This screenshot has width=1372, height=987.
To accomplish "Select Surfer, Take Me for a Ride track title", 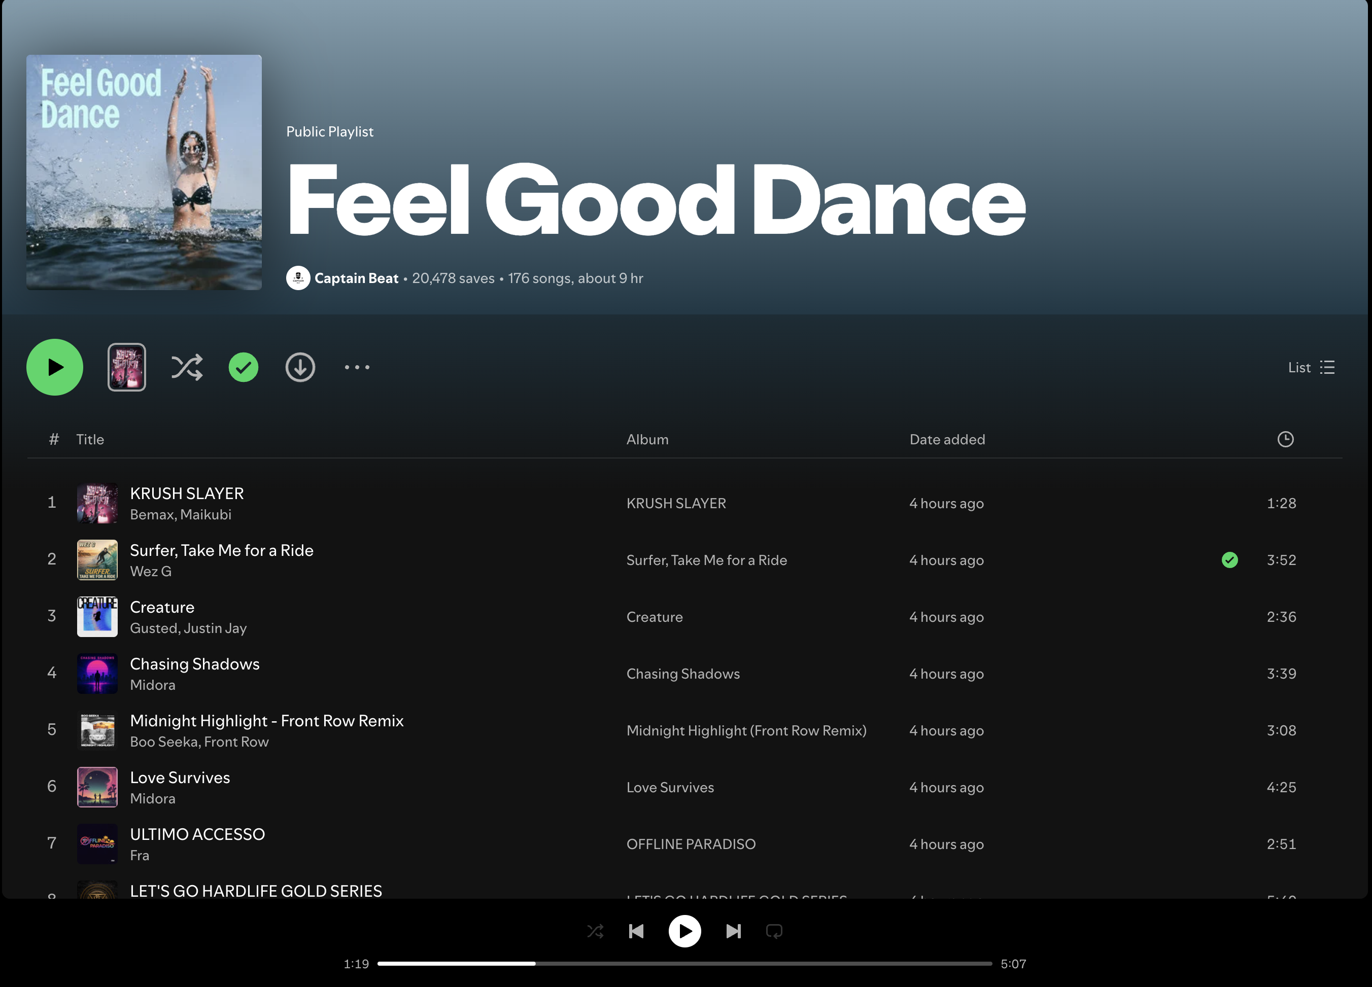I will pos(221,550).
